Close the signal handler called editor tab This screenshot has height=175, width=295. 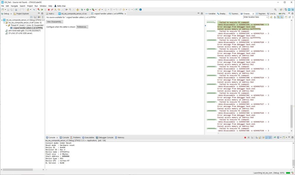[125, 14]
